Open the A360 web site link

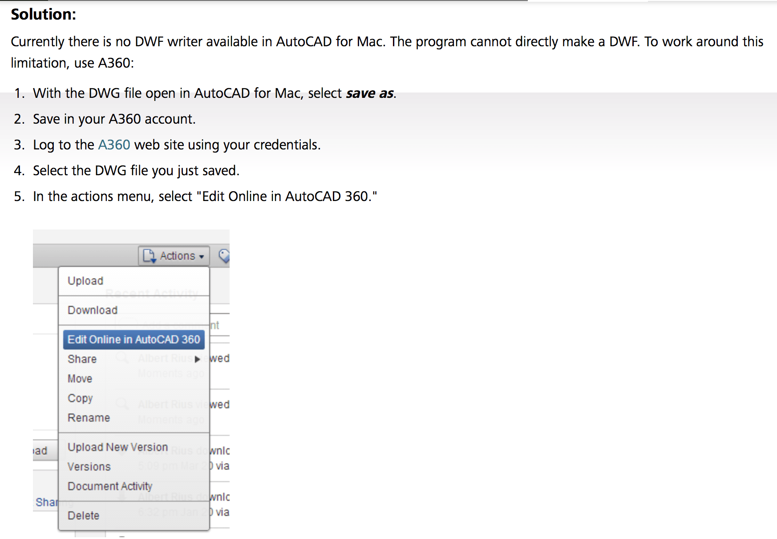pyautogui.click(x=114, y=145)
